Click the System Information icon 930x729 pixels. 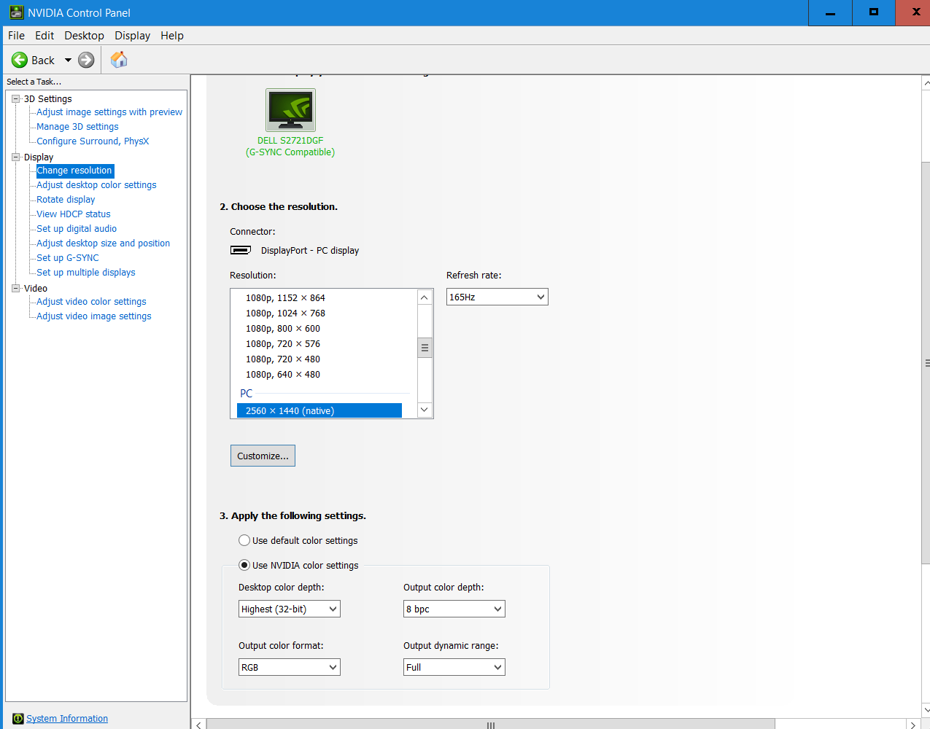tap(18, 719)
